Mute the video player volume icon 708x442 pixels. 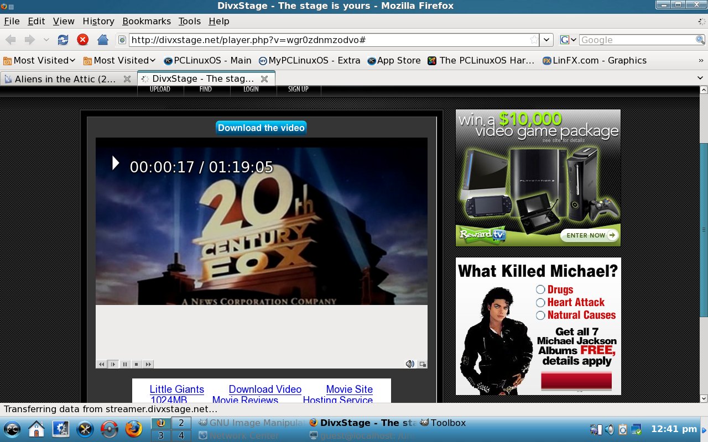coord(410,364)
